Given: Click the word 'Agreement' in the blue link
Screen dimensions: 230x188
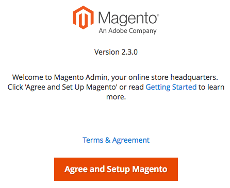Looking at the screenshot, I should point(131,140).
